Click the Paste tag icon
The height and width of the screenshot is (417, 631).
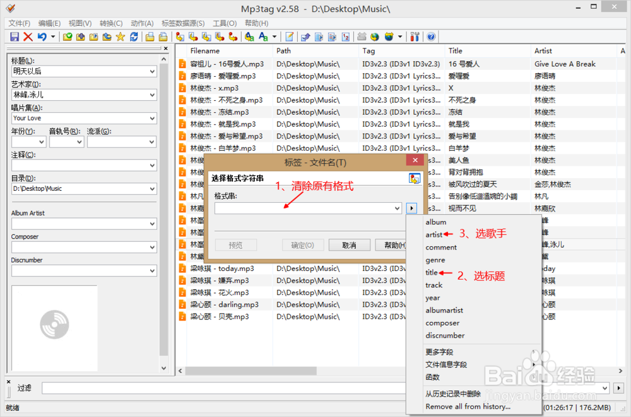coord(163,37)
